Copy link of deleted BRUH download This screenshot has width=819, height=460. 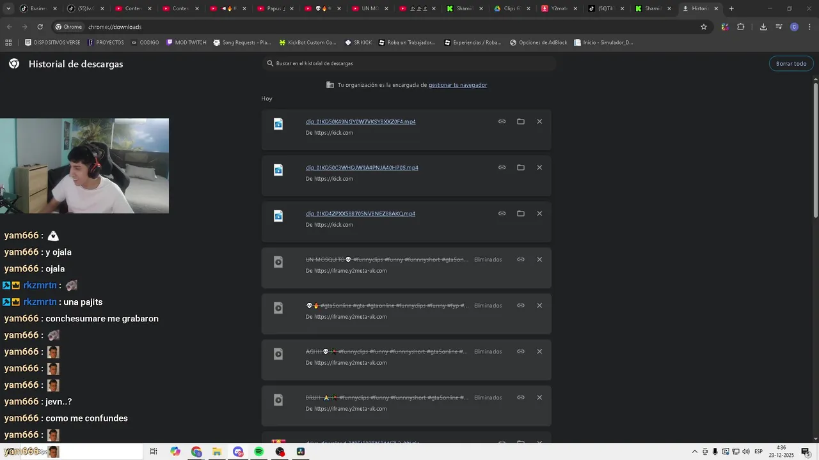(521, 397)
